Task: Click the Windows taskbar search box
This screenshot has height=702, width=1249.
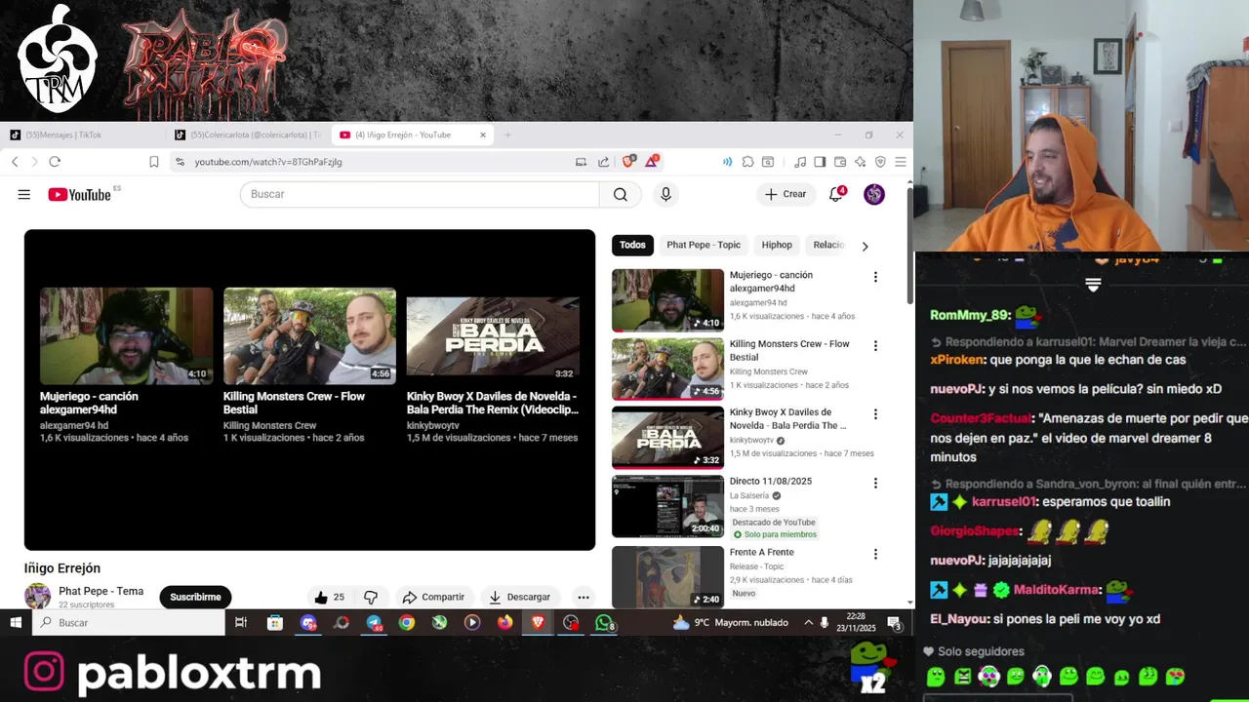Action: (x=130, y=622)
